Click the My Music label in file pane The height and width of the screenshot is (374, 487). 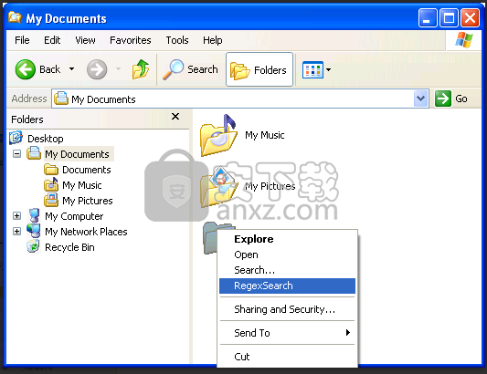tap(265, 135)
